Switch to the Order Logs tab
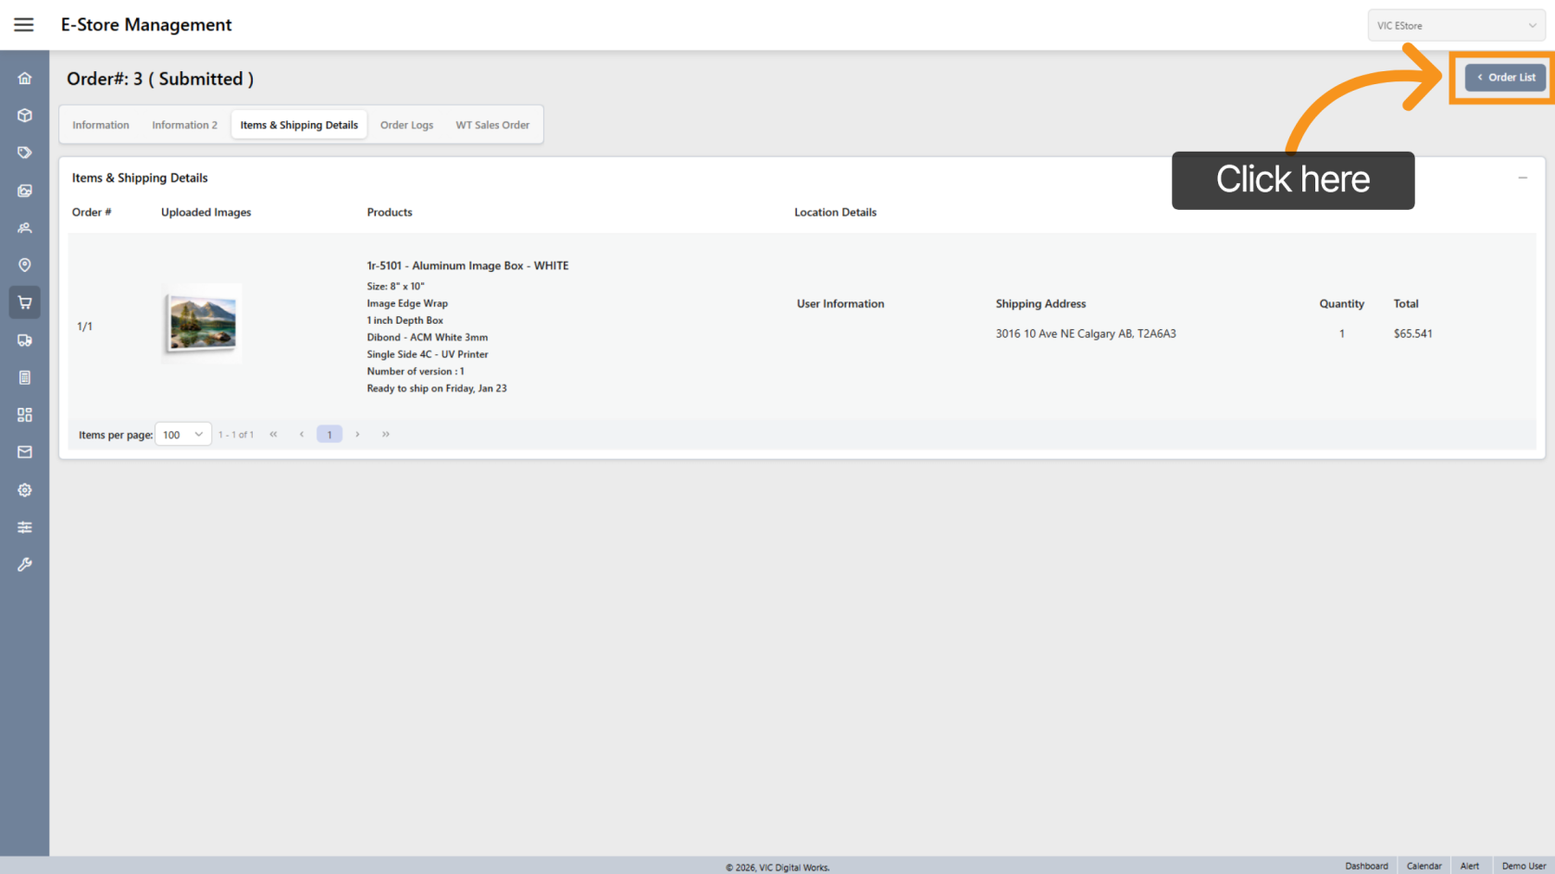This screenshot has width=1555, height=874. 406,125
